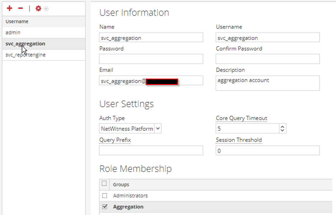Click the Confirm Password field
Viewport: 336px width, 215px height.
click(x=267, y=59)
